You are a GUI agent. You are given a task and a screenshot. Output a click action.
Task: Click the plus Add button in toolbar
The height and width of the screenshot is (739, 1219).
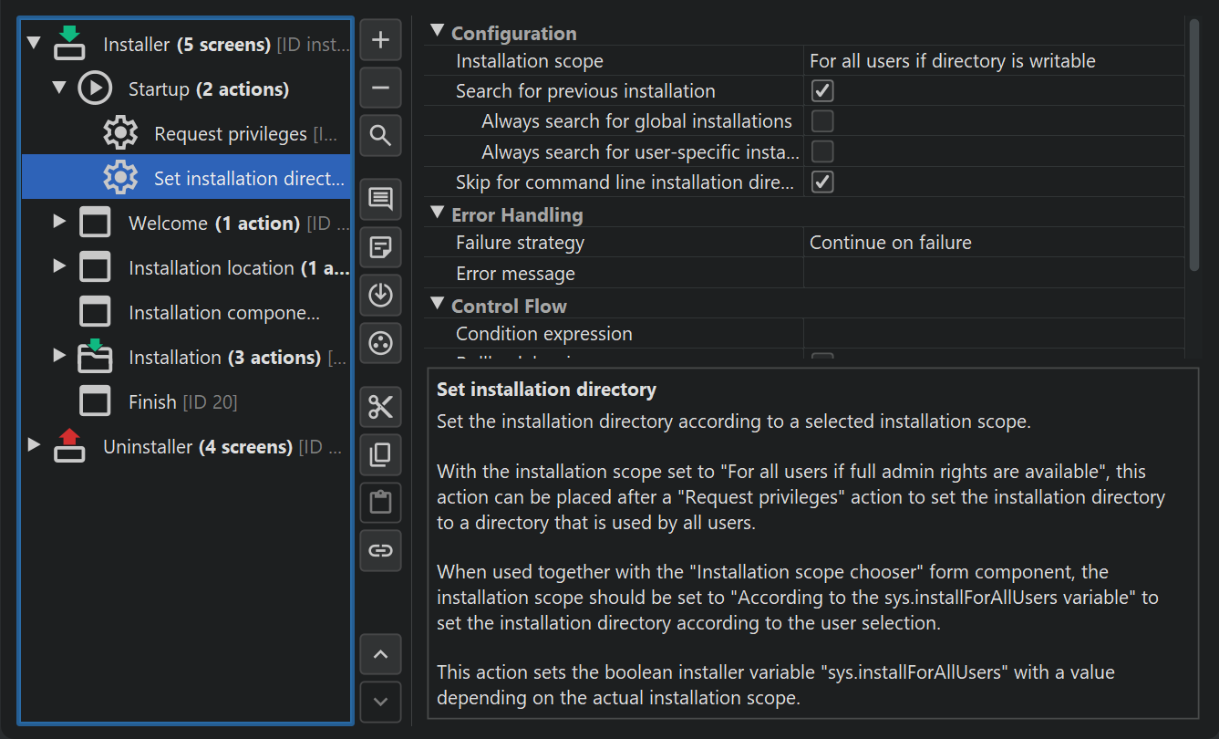[x=381, y=41]
